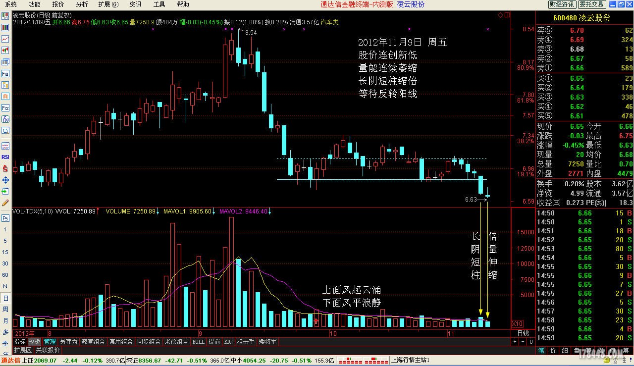
Task: Open the 扩展区 tab
Action: pyautogui.click(x=22, y=350)
